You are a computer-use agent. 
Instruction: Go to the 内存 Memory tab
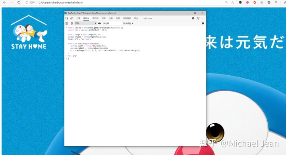tap(118, 18)
